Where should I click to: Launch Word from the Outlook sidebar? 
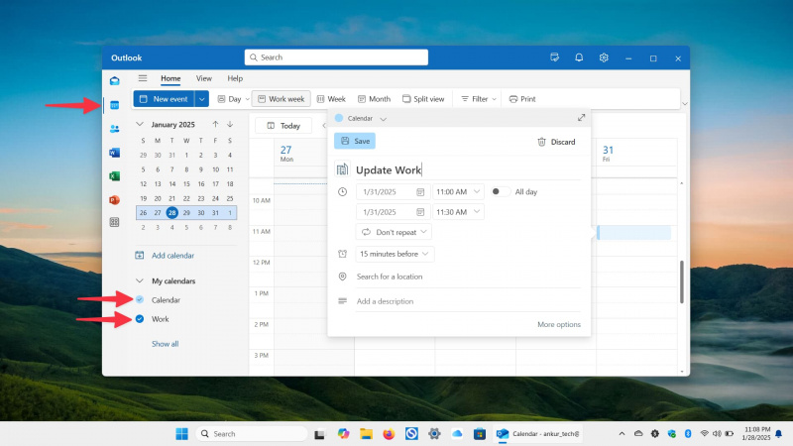(x=115, y=153)
